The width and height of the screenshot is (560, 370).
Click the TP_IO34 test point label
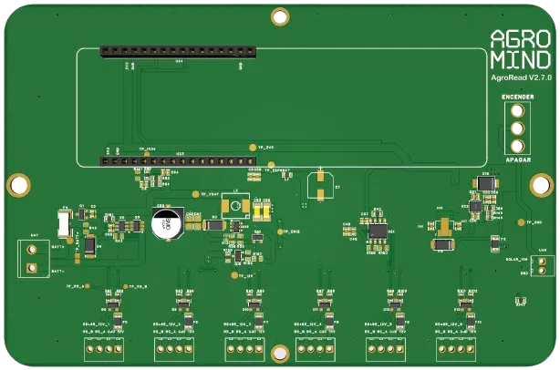pos(147,149)
